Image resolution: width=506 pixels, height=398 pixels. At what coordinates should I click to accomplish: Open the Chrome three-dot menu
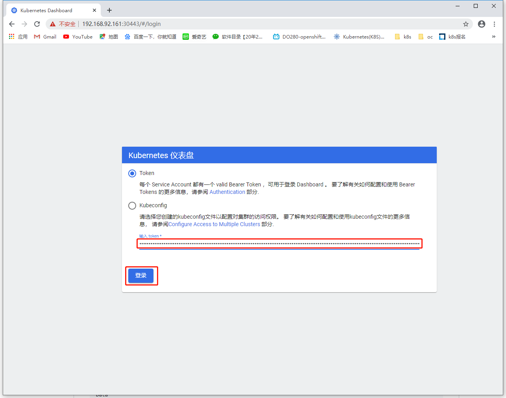(494, 24)
